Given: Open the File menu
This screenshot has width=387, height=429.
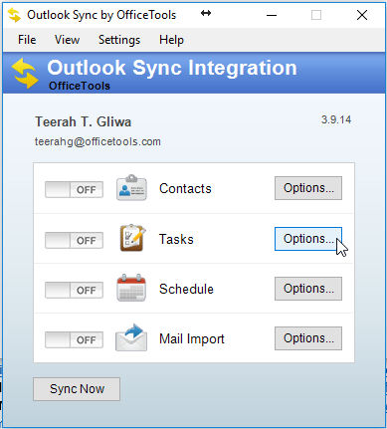Looking at the screenshot, I should tap(27, 40).
